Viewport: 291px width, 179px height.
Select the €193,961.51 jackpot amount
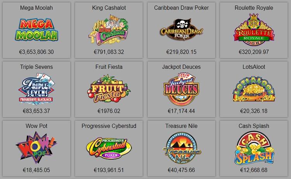tap(109, 170)
